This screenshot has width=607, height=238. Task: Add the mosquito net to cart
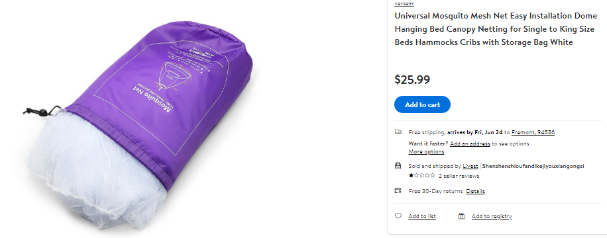[422, 104]
